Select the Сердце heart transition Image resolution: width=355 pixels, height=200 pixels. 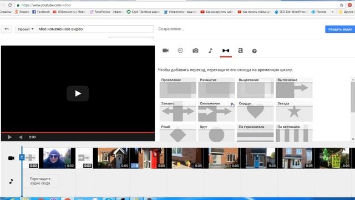(x=255, y=111)
